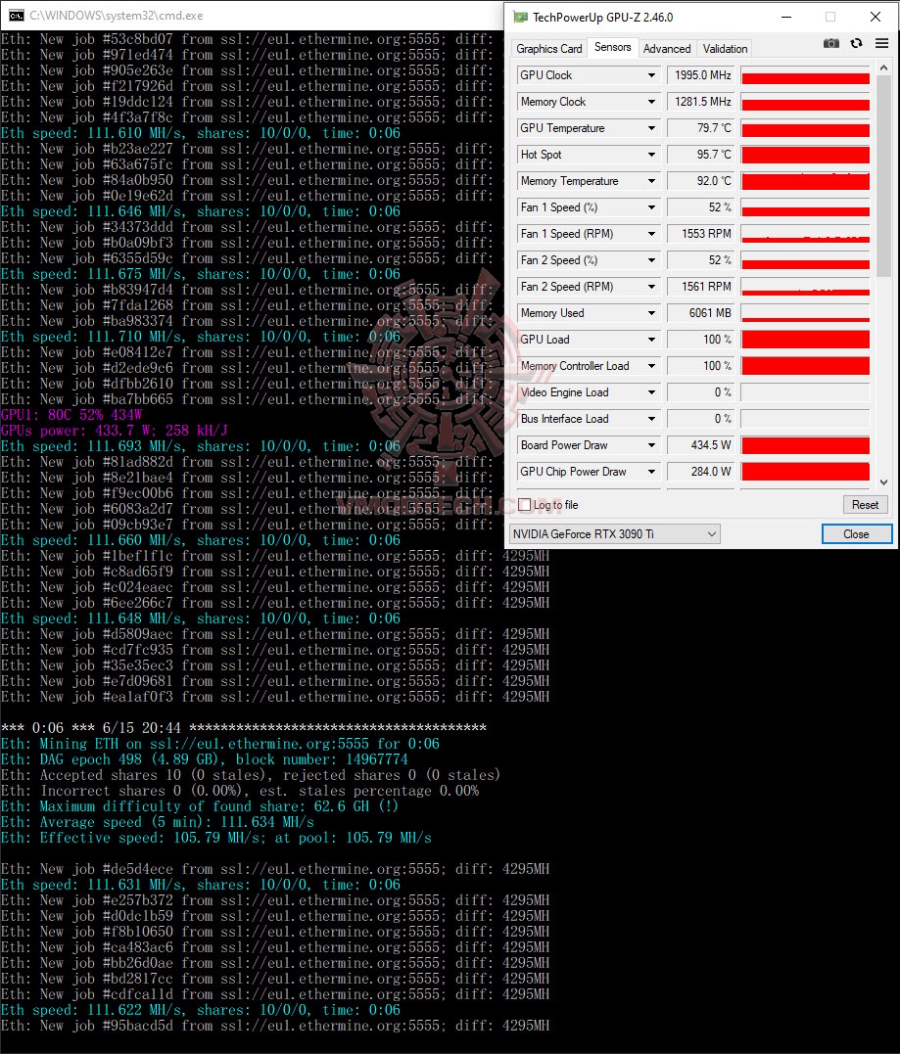
Task: Click "Maximum difficulty of found share" line
Action: (200, 806)
